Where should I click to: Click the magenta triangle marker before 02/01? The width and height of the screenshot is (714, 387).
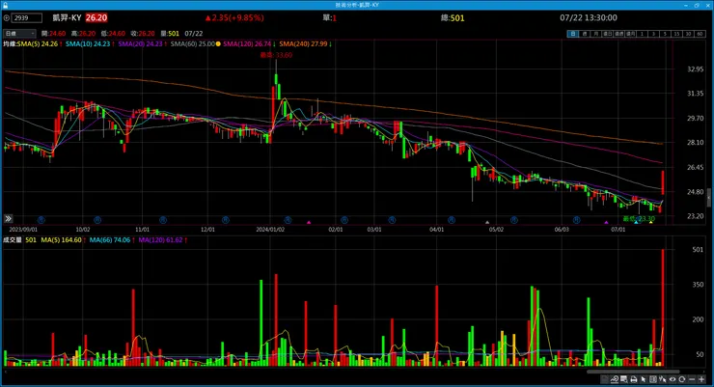[x=309, y=222]
